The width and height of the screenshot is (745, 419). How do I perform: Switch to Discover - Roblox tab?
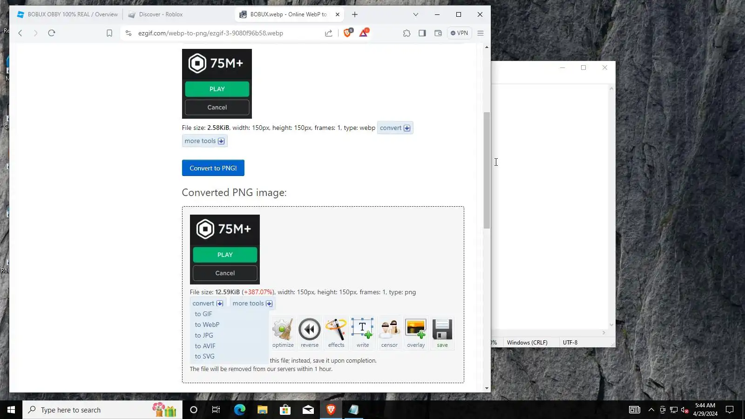click(178, 14)
